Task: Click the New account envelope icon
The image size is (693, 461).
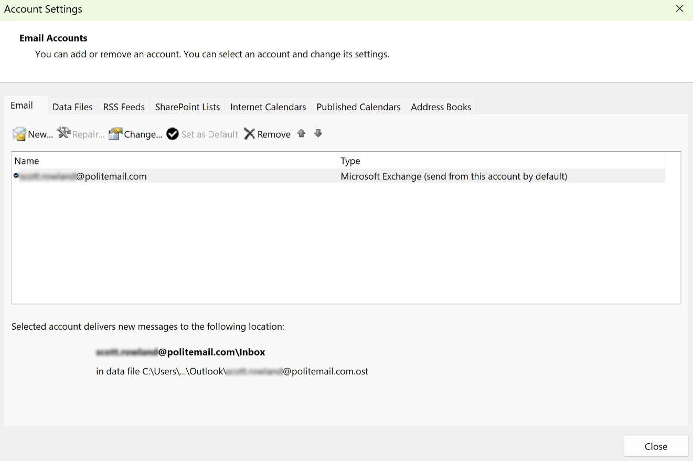Action: 19,134
